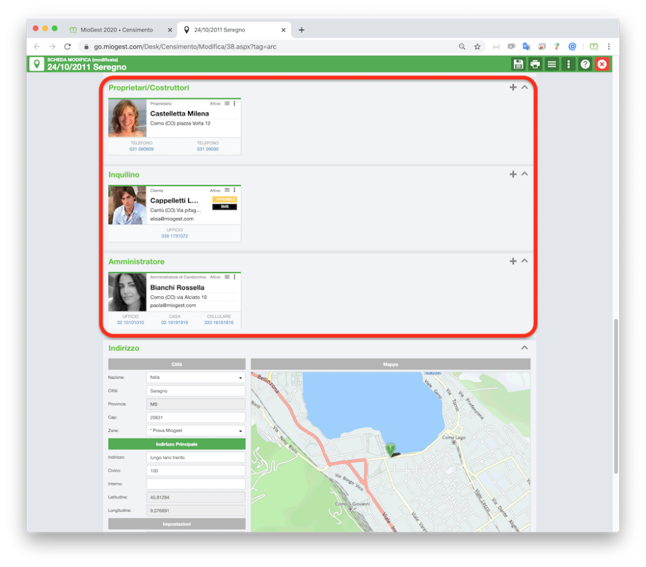Viewport: 646px width, 567px height.
Task: Open the help question mark icon
Action: [585, 64]
